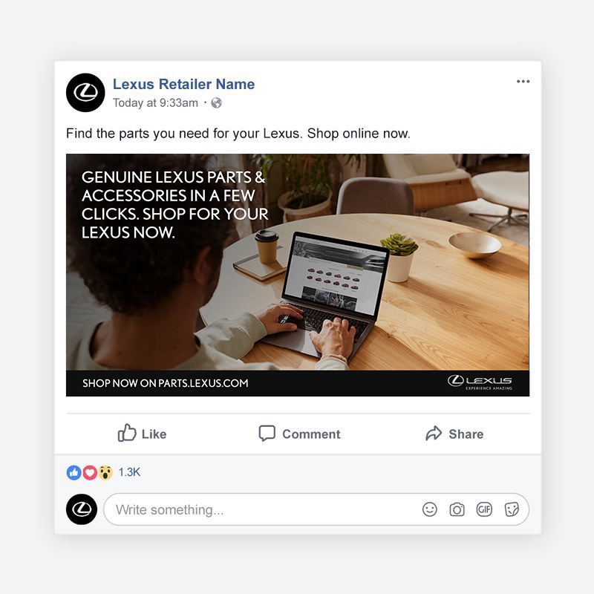The height and width of the screenshot is (594, 594).
Task: Click the wow face reaction icon
Action: [105, 472]
